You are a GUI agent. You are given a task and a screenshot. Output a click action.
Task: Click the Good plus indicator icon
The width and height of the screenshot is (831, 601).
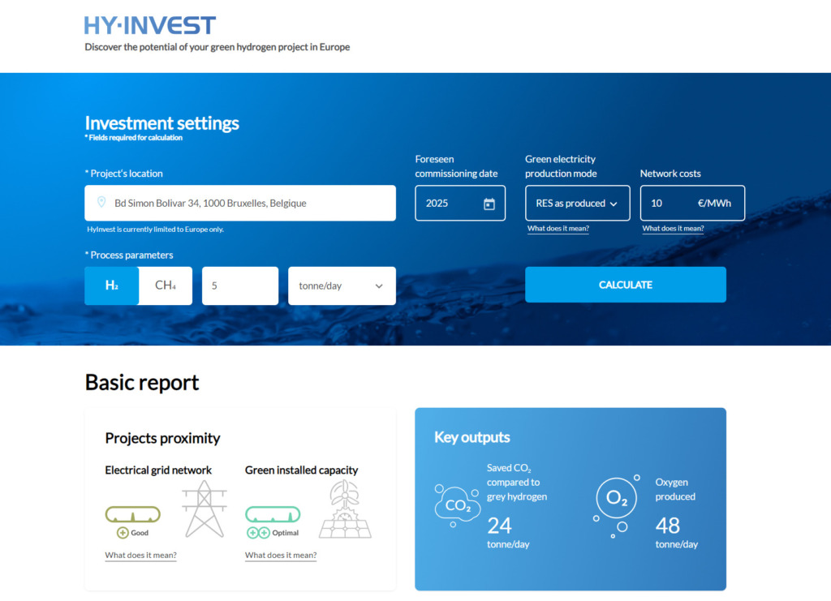[123, 533]
